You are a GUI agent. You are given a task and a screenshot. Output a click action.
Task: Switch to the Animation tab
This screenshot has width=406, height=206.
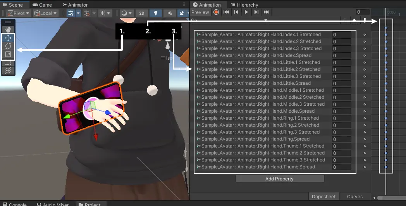click(207, 5)
